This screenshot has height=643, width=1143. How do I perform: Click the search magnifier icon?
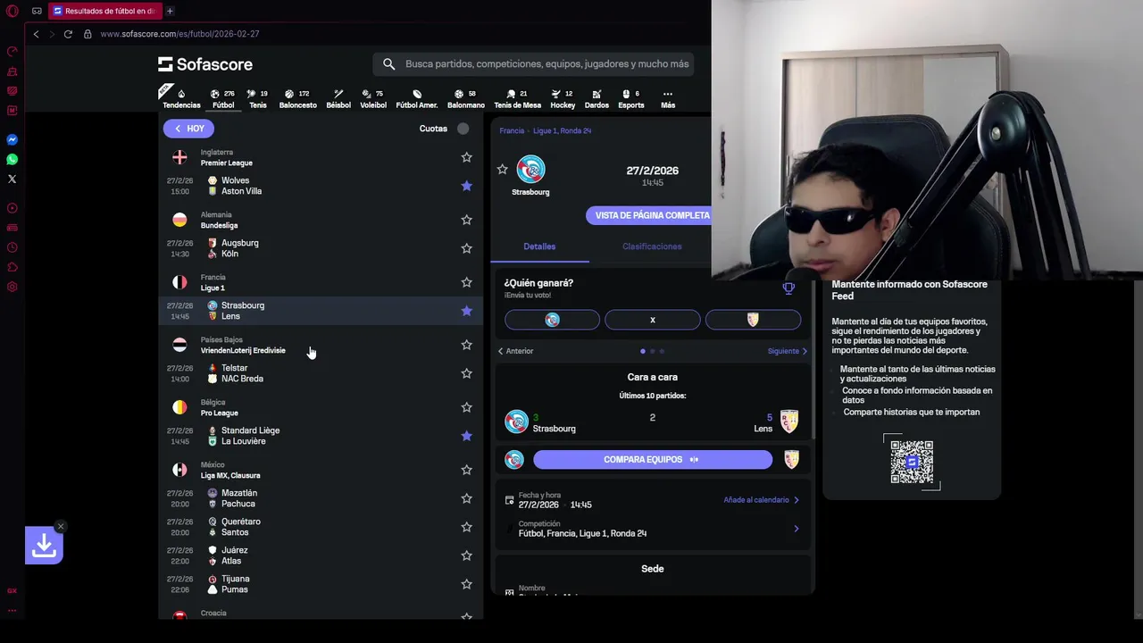tap(388, 64)
